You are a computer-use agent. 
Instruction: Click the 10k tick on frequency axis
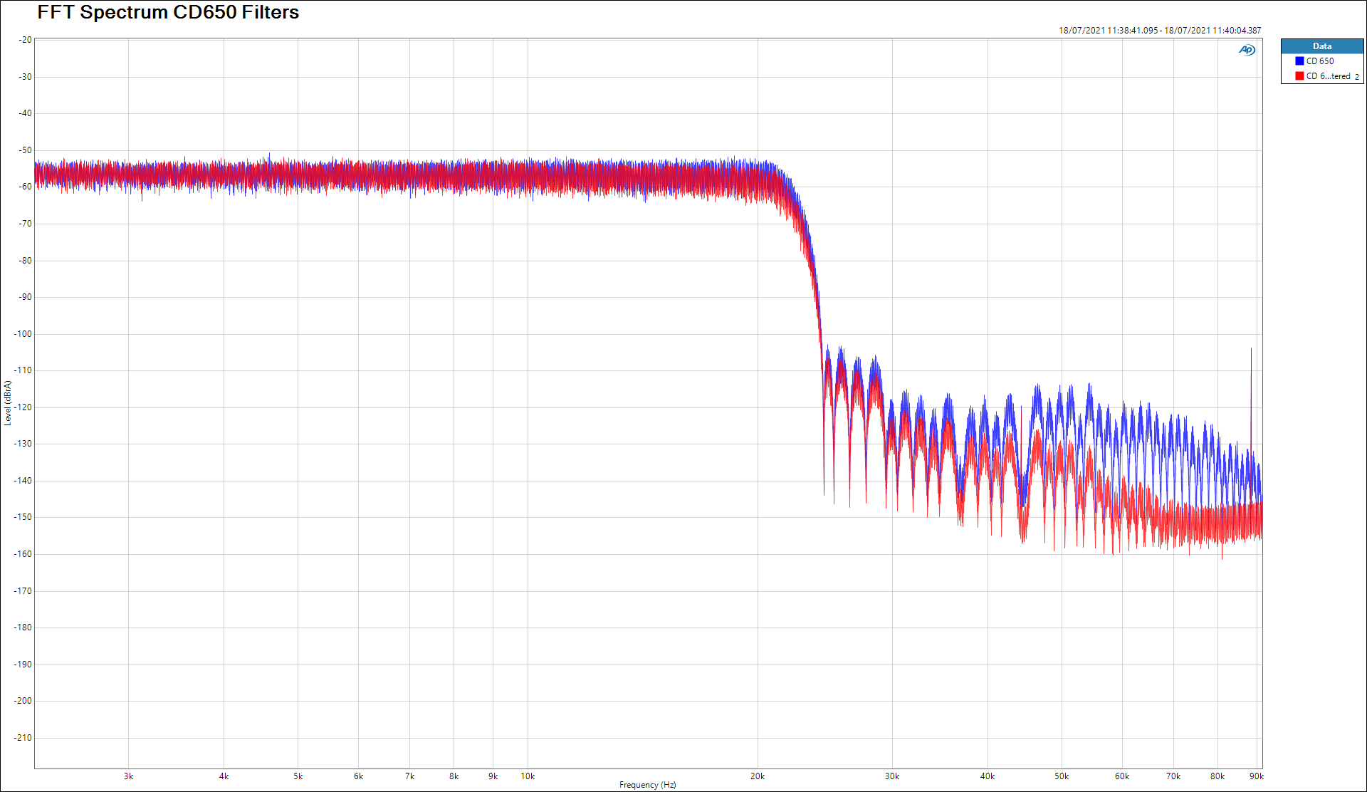click(528, 776)
